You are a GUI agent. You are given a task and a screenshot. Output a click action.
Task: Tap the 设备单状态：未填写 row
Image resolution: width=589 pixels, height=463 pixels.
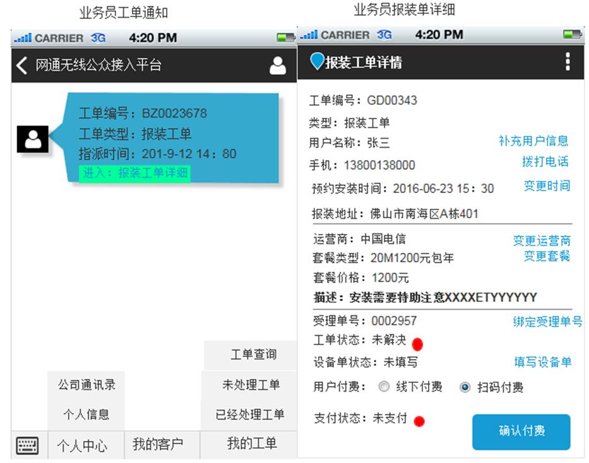tap(366, 362)
